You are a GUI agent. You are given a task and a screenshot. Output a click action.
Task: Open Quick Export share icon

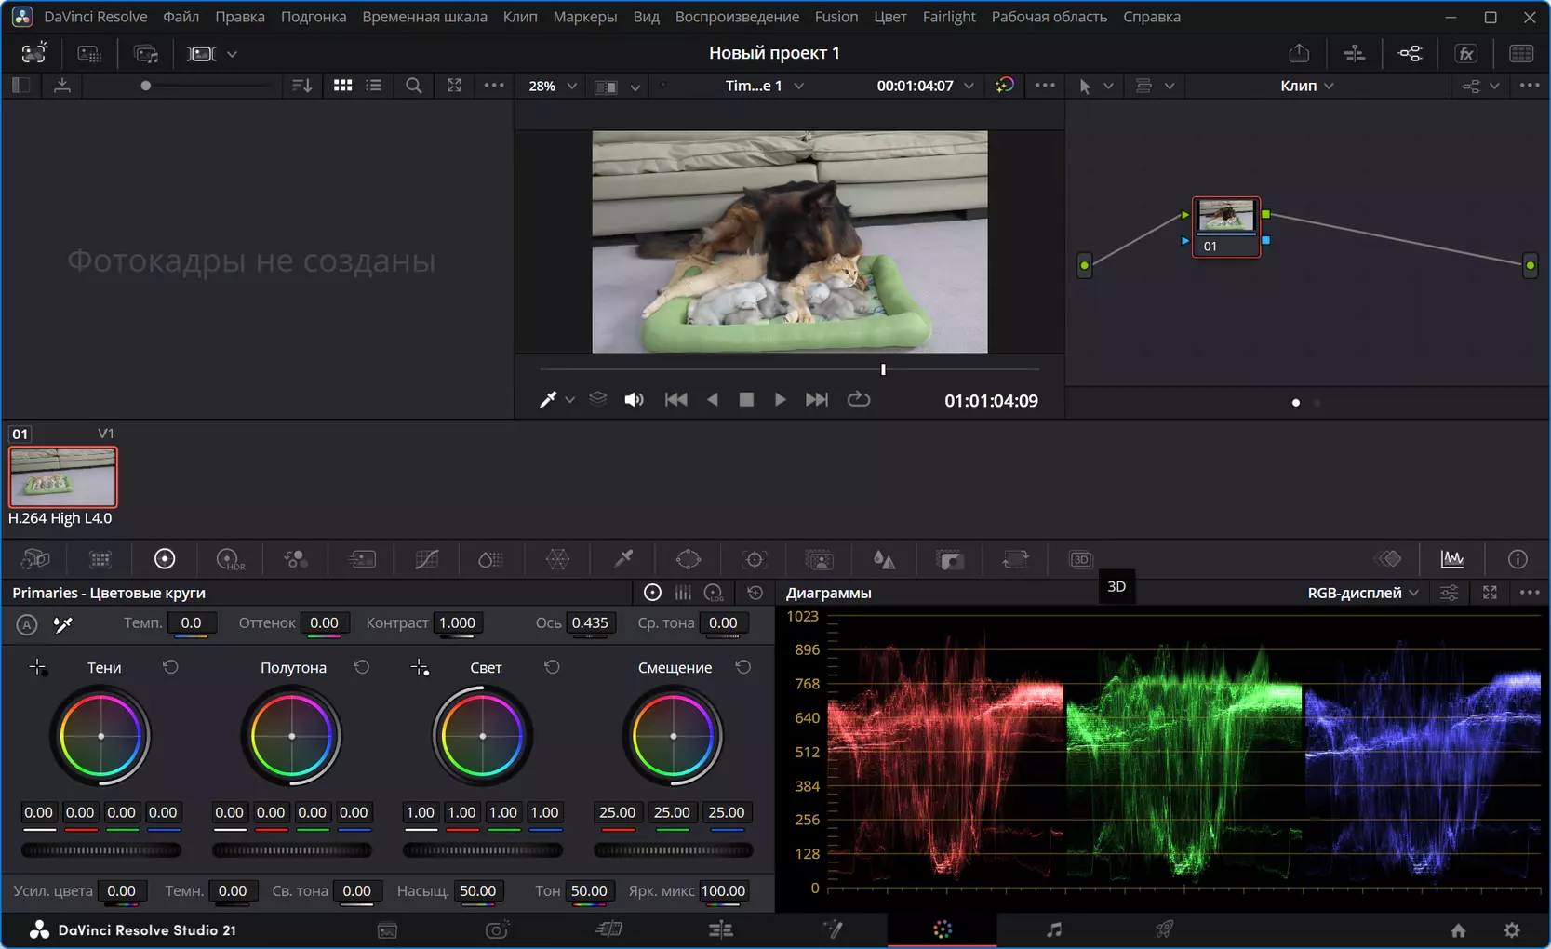[x=1299, y=54]
